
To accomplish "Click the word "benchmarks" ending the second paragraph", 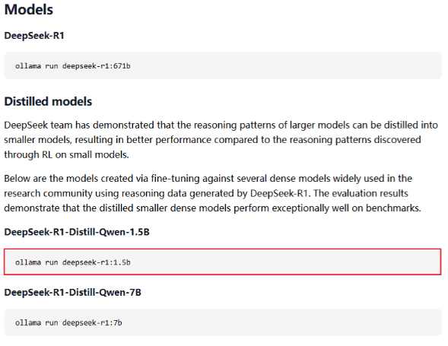I will 393,208.
